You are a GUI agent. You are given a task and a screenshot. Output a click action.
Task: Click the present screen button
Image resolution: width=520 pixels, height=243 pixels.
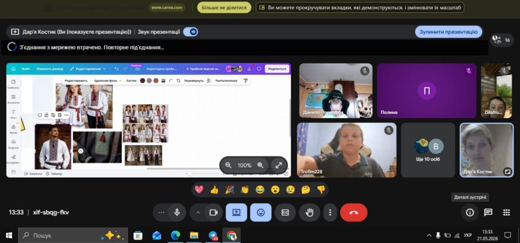[236, 213]
